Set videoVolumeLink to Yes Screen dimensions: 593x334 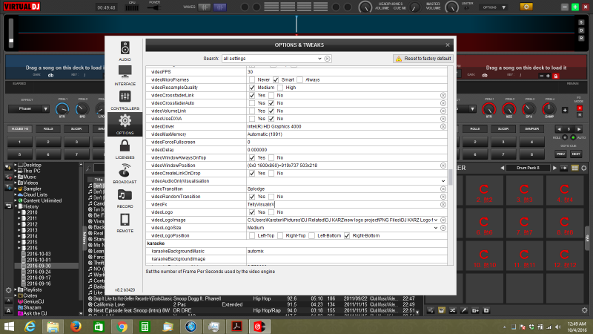[x=252, y=111]
